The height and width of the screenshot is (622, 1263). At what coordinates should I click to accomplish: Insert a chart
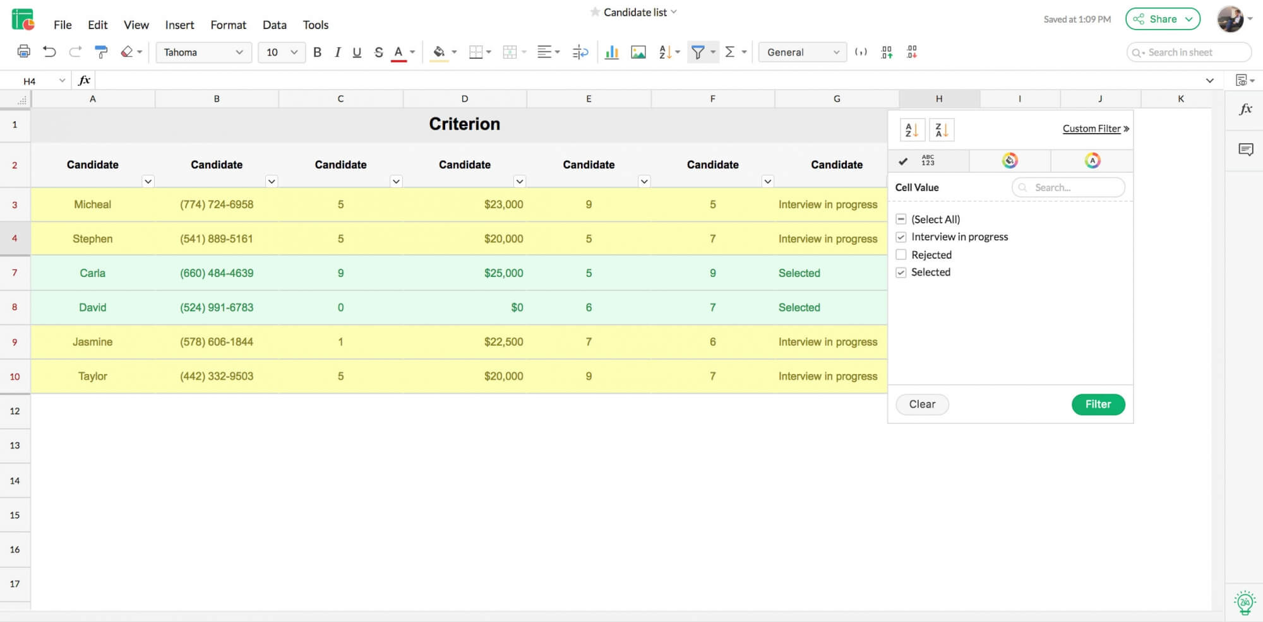[x=611, y=52]
